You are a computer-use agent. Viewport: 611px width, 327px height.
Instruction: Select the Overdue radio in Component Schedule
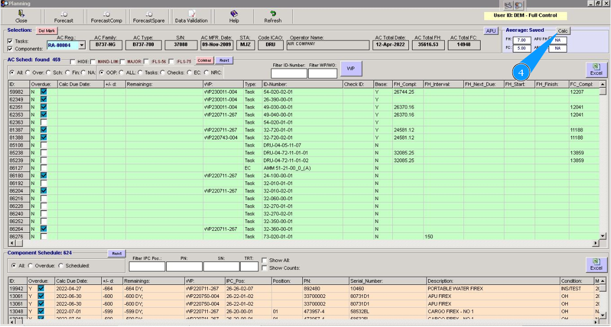click(31, 266)
